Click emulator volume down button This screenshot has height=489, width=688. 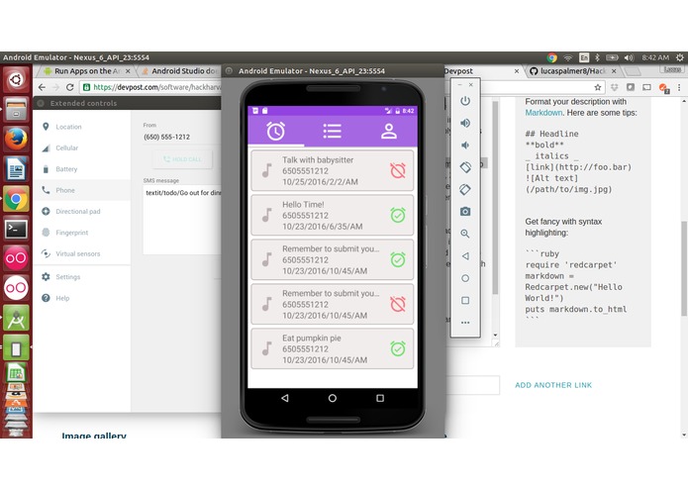pyautogui.click(x=465, y=146)
